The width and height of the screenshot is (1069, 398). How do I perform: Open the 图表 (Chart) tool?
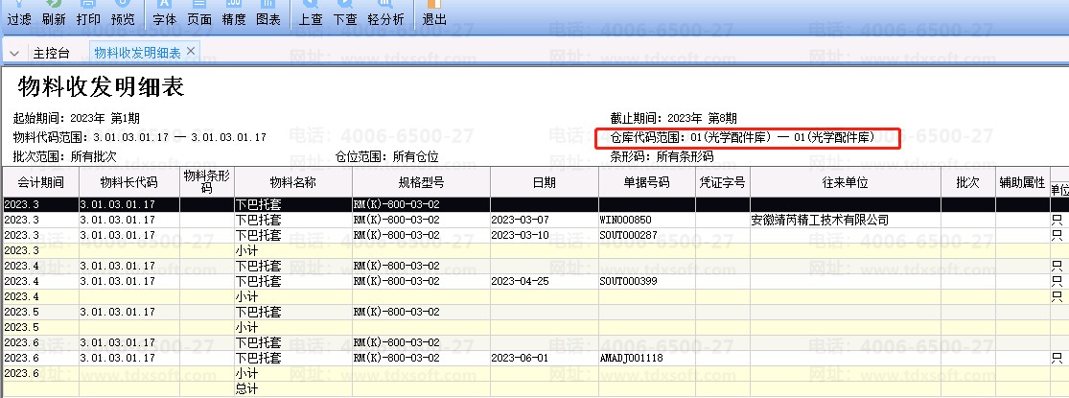pos(268,13)
